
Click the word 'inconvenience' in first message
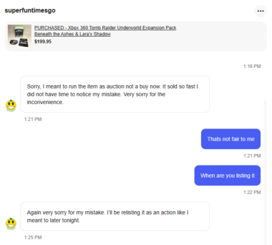pos(45,102)
